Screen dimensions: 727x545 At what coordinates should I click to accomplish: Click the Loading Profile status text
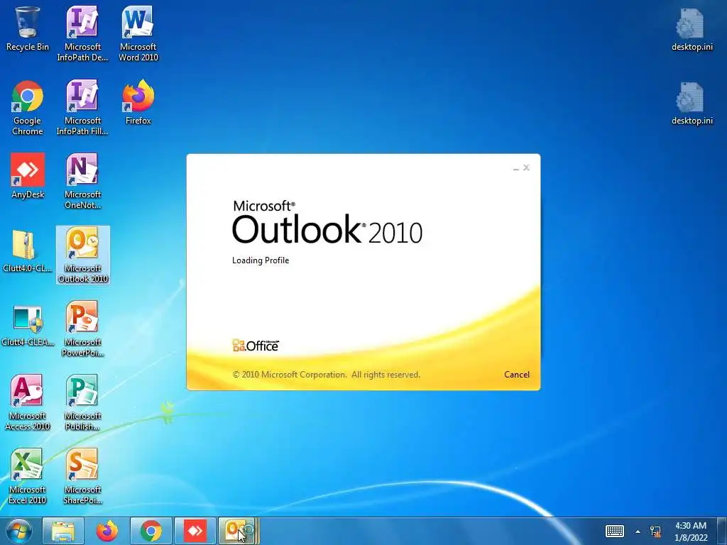pos(261,260)
